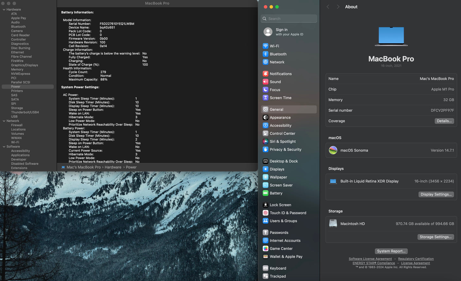This screenshot has width=461, height=281.
Task: Open Internet Accounts icon
Action: click(265, 240)
